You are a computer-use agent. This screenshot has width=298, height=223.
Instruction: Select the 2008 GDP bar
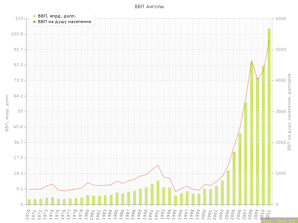click(x=251, y=133)
